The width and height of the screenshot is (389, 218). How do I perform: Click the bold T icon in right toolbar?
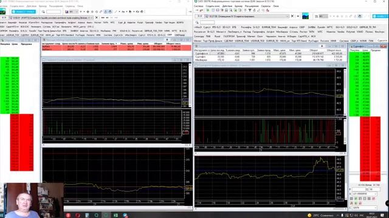250,10
